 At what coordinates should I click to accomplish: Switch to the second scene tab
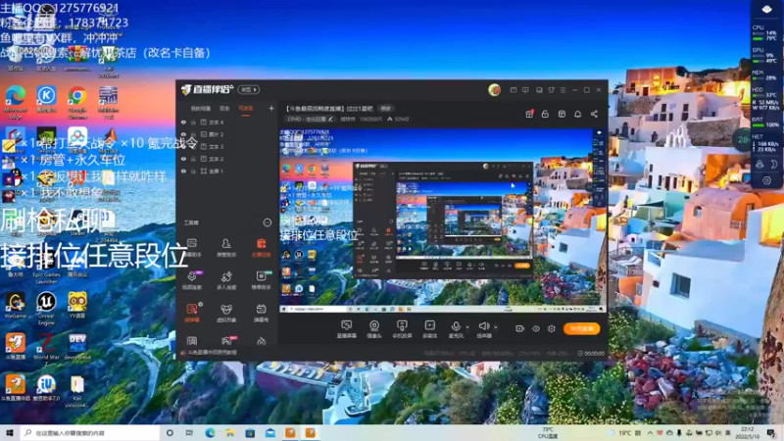[224, 109]
